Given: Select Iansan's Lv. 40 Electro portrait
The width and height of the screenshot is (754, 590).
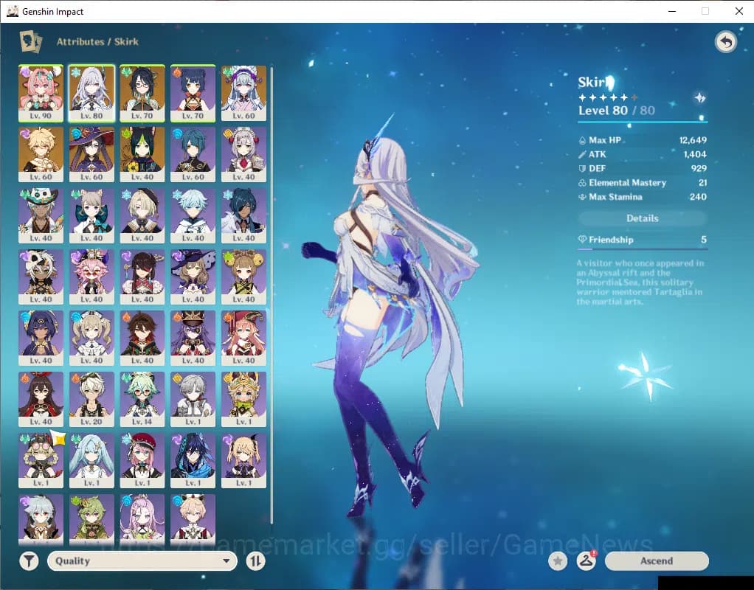Looking at the screenshot, I should coord(41,277).
